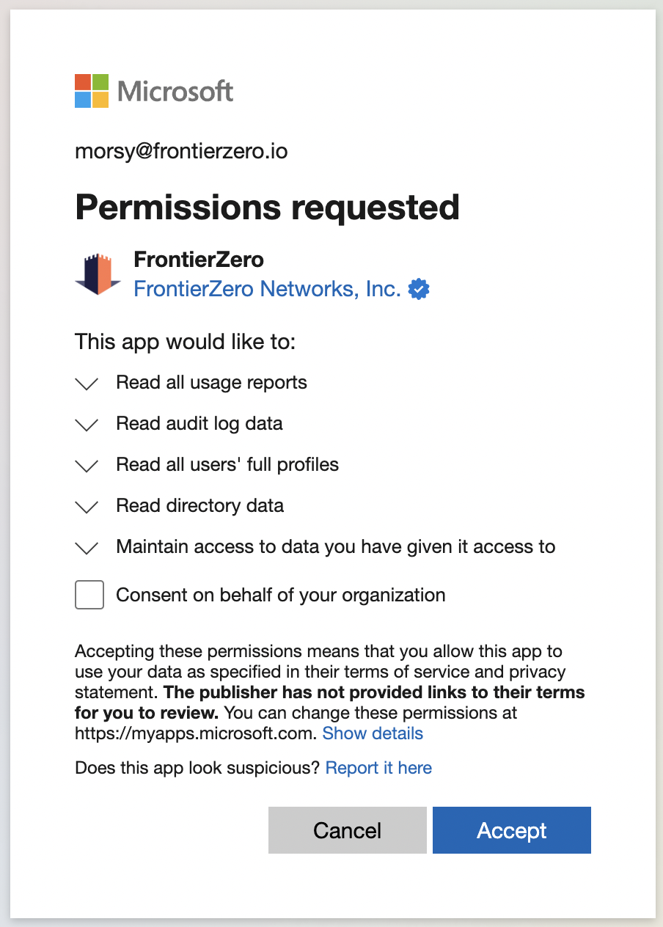Click the 'Read audit log data' label
Viewport: 663px width, 927px height.
199,424
